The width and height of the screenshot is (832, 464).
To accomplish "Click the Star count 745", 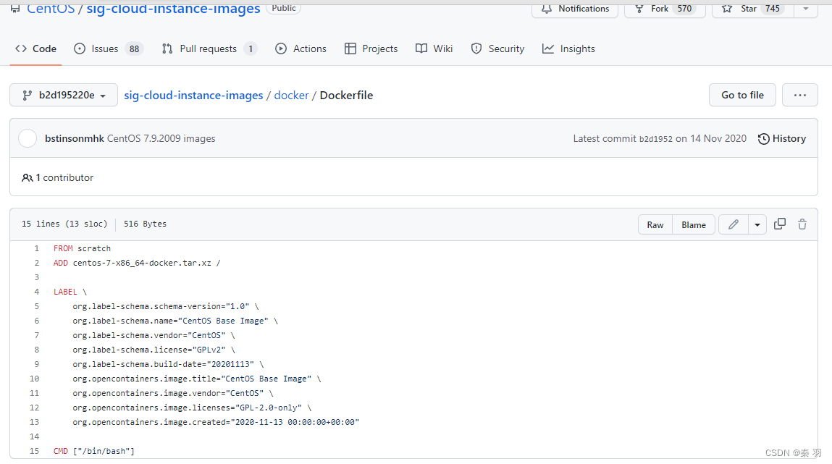I will pos(773,9).
